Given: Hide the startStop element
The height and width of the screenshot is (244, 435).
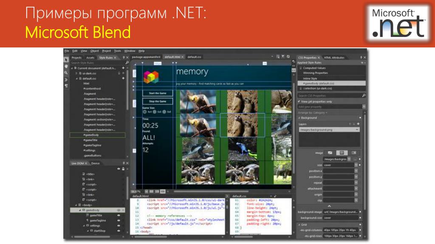Looking at the screenshot, I should click(119, 231).
